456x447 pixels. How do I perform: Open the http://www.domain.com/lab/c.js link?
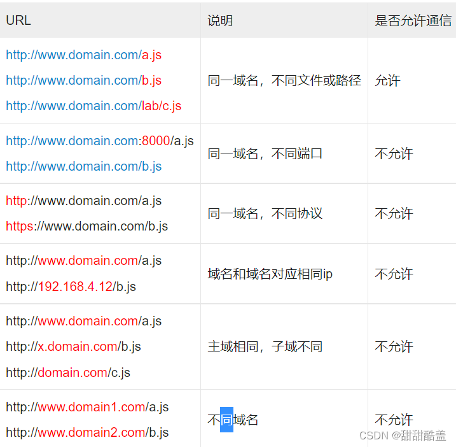tap(93, 106)
